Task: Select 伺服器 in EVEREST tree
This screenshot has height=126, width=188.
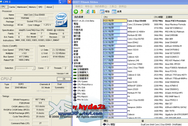Action: [x=77, y=33]
